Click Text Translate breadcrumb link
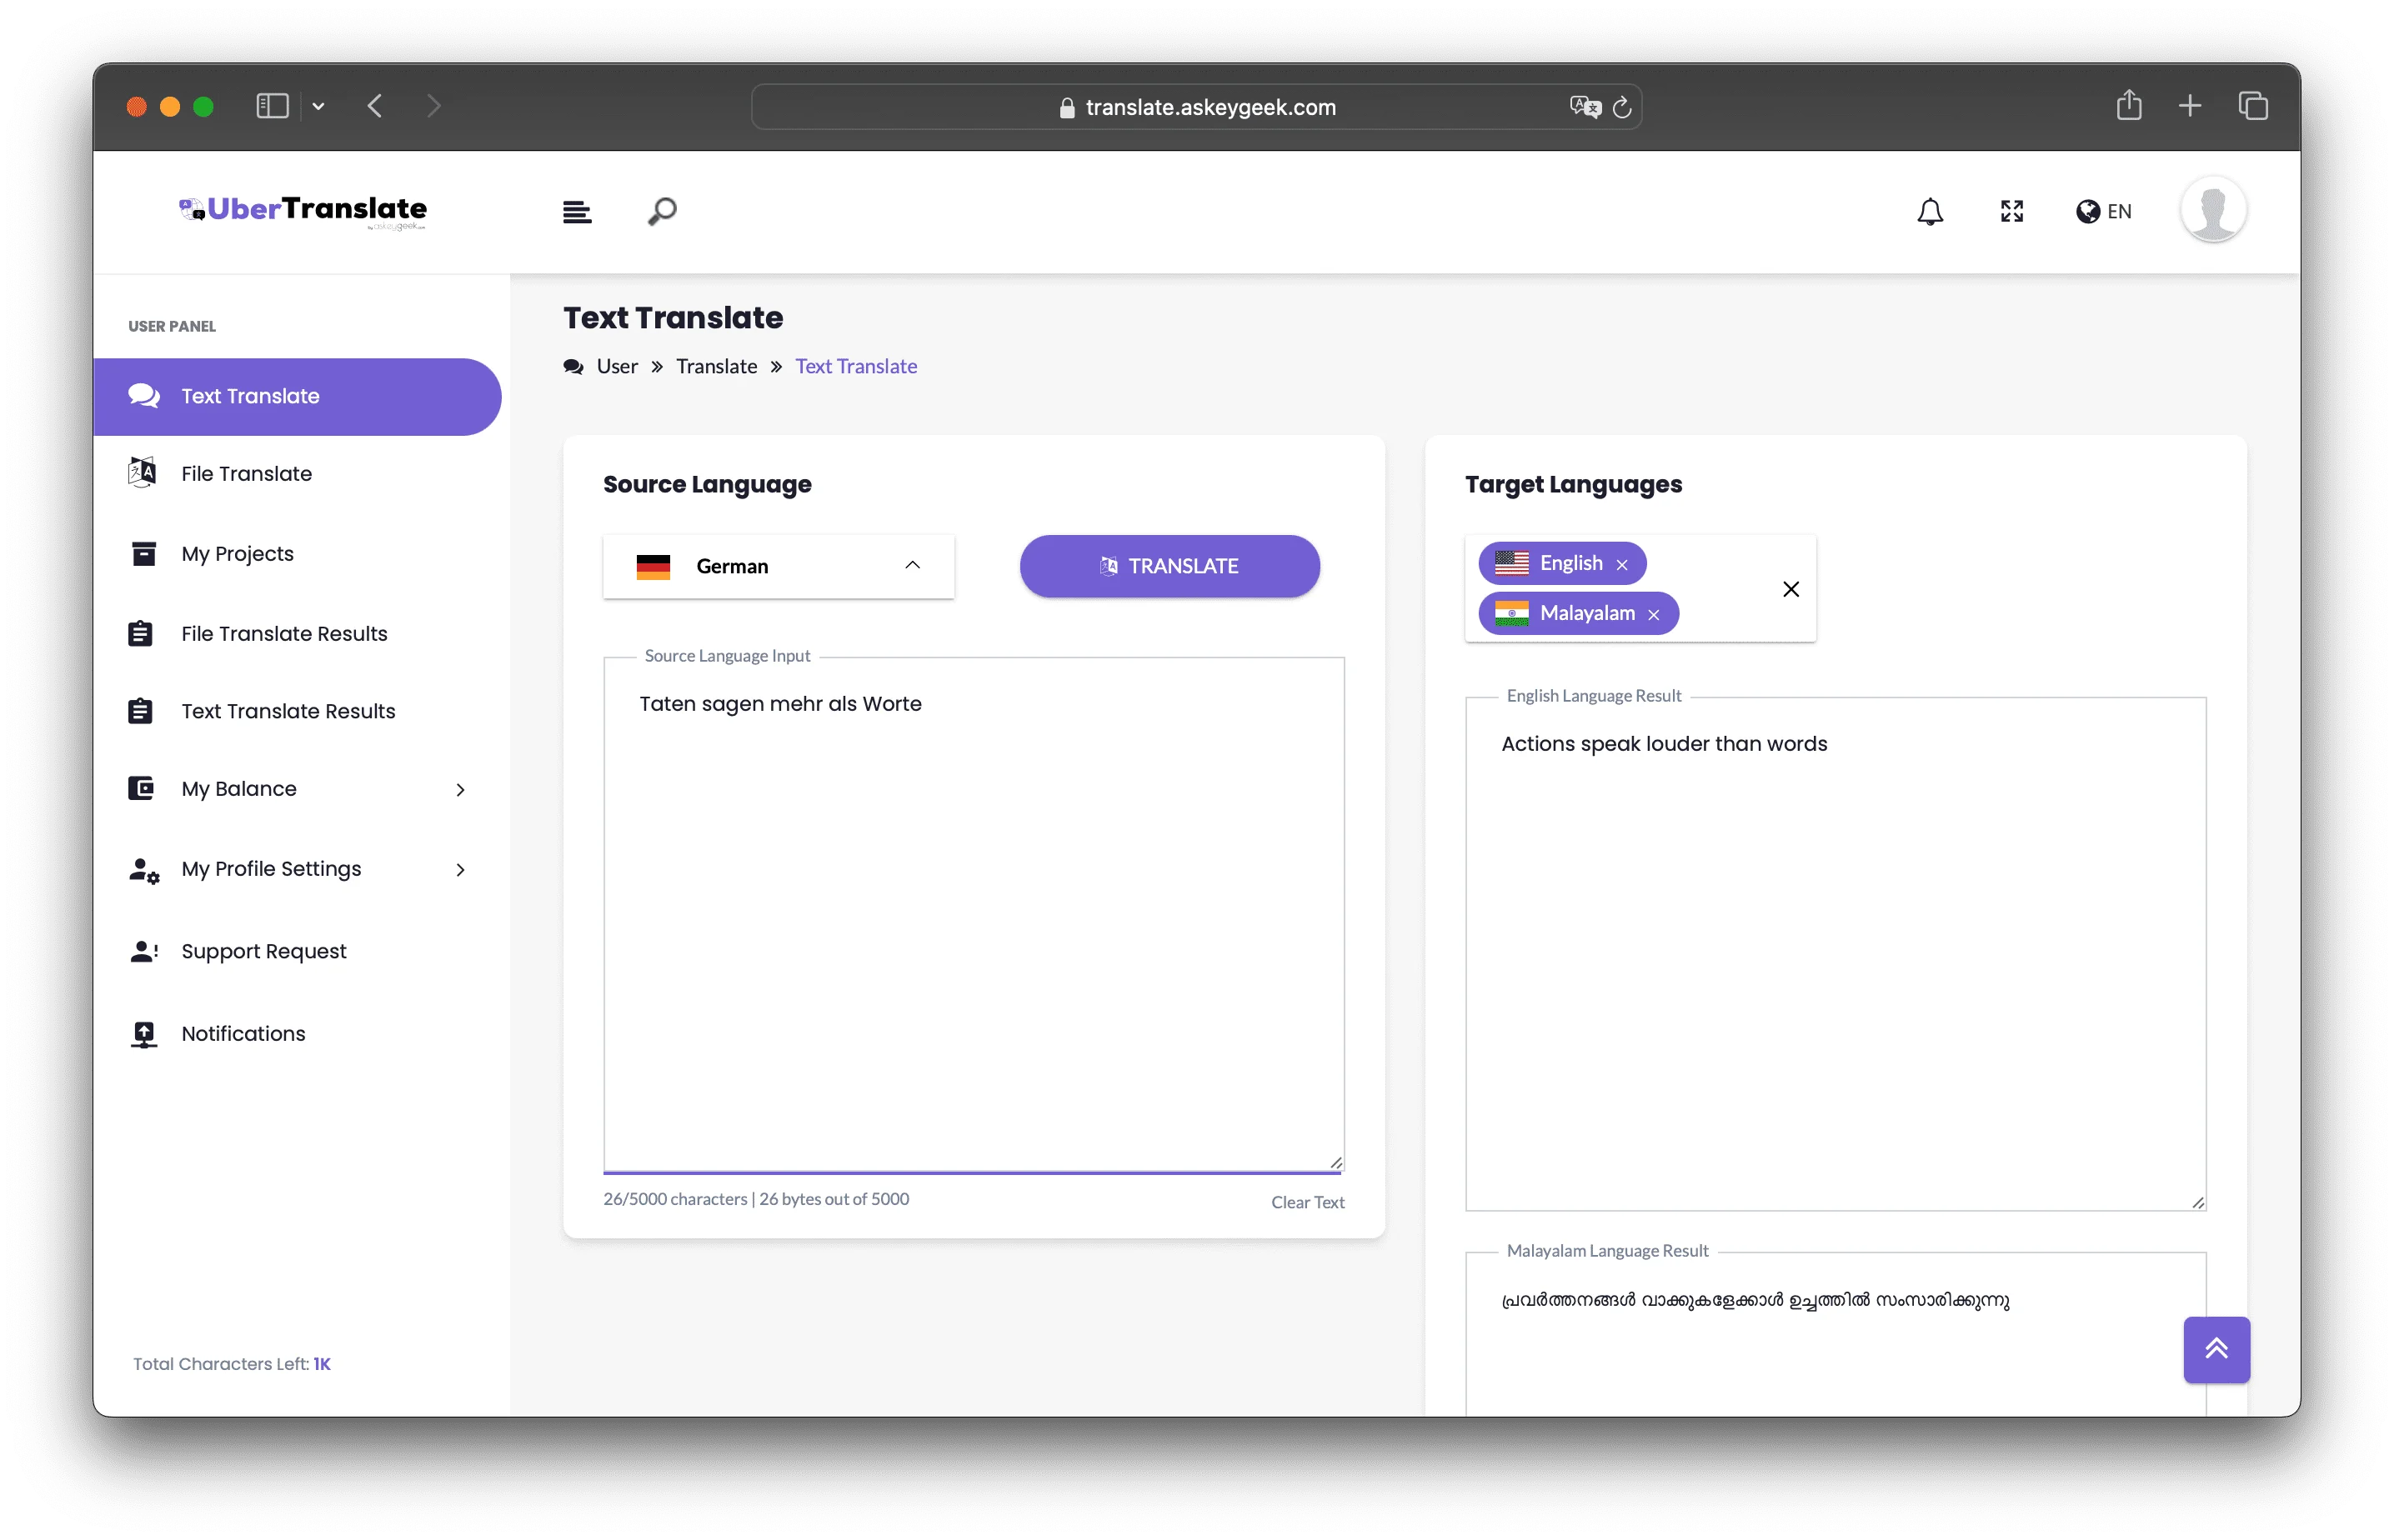Image resolution: width=2394 pixels, height=1540 pixels. point(856,366)
